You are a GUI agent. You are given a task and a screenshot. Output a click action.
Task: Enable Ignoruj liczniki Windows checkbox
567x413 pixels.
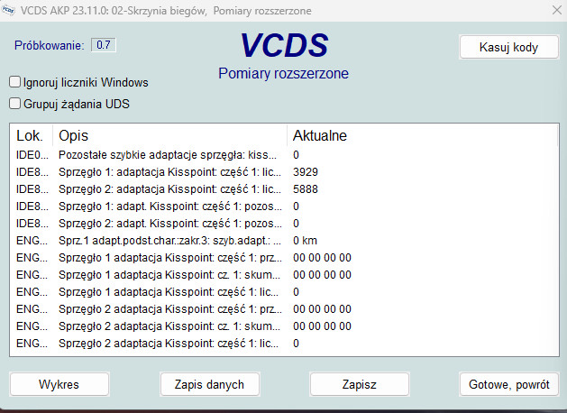click(x=14, y=82)
